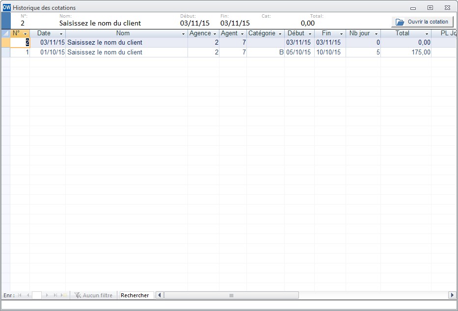Select the row selector for quotation 2
Image resolution: width=458 pixels, height=311 pixels.
coord(5,43)
